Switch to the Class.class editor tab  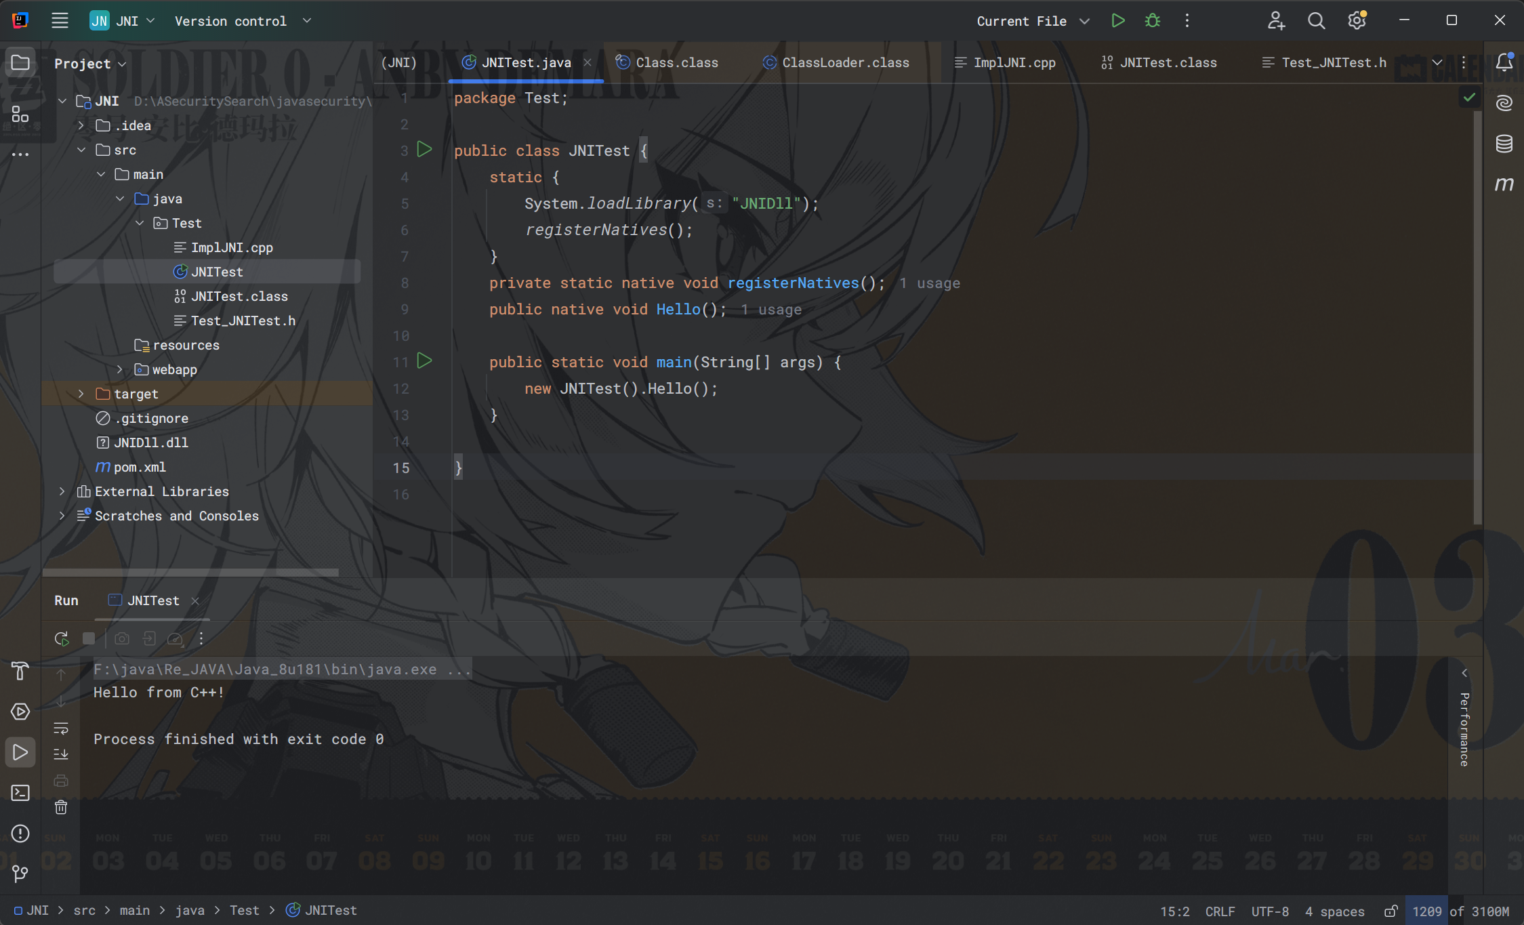click(666, 62)
